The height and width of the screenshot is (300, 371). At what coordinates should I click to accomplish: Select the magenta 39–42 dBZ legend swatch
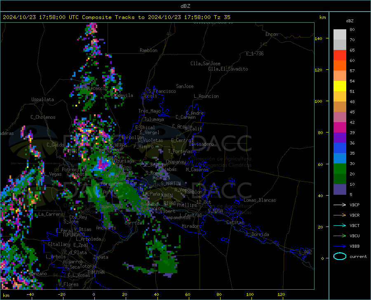point(340,128)
